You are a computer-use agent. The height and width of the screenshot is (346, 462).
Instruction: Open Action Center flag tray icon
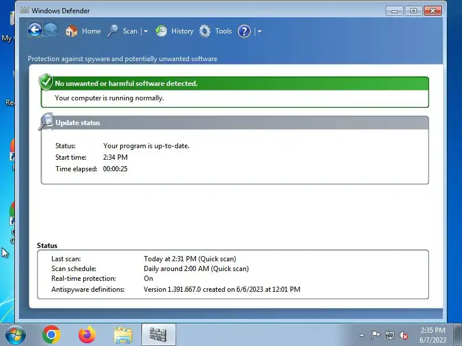click(376, 335)
